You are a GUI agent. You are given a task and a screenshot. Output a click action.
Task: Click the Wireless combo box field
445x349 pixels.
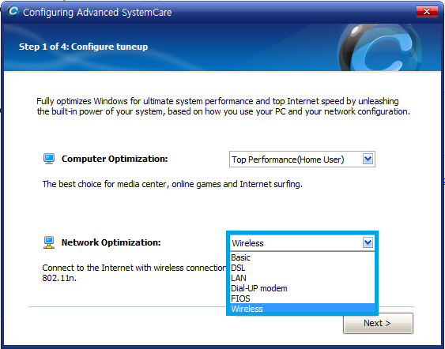click(x=302, y=243)
